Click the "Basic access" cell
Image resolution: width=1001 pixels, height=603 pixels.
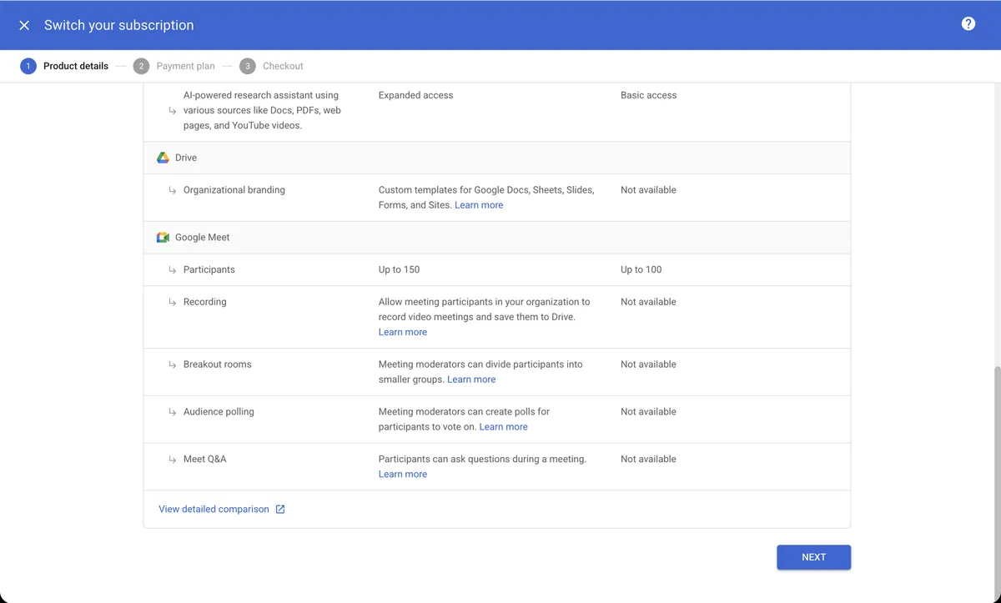pos(649,95)
